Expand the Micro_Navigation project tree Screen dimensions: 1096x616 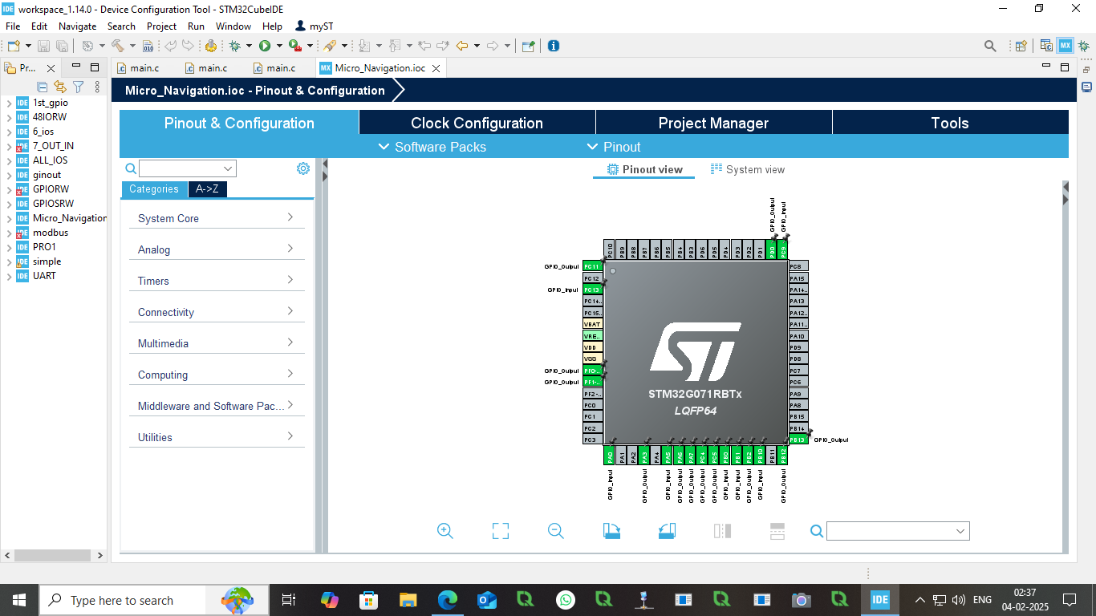coord(9,218)
